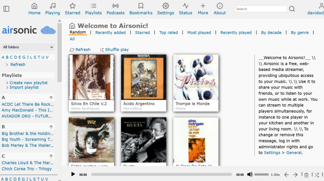Open the Settings gear icon

(166, 6)
